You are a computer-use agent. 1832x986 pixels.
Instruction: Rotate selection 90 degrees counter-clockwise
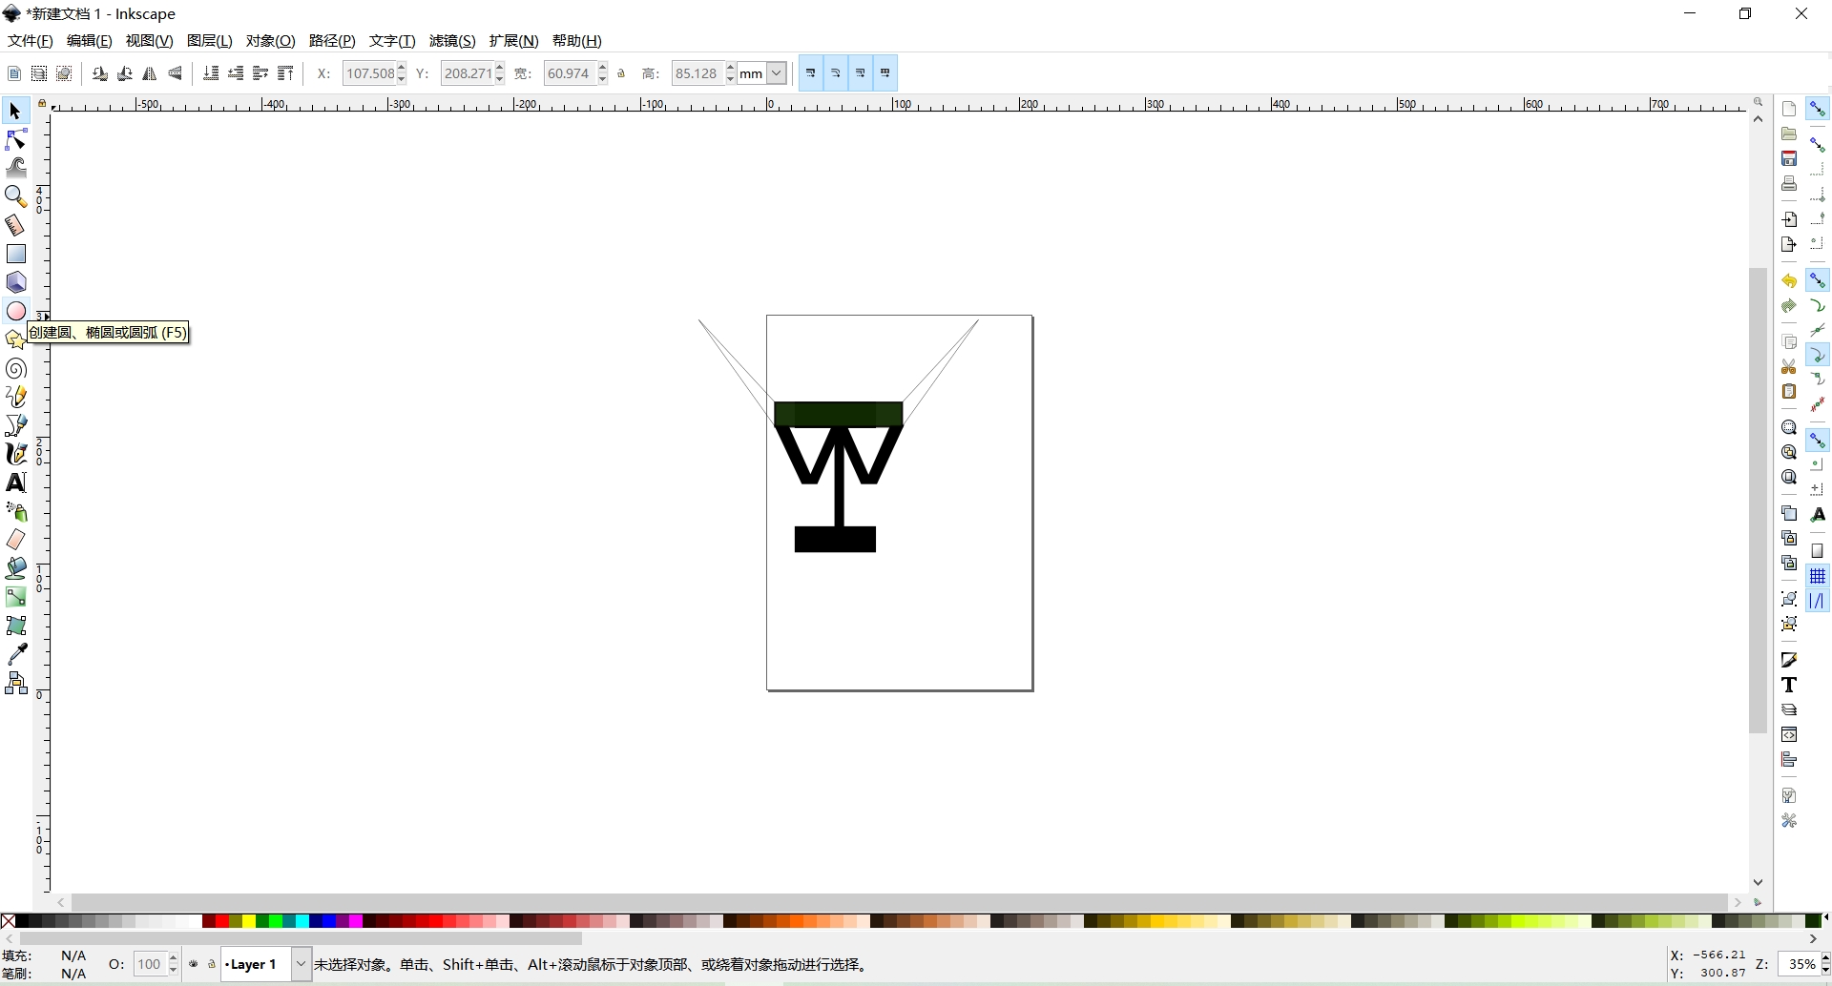point(100,73)
